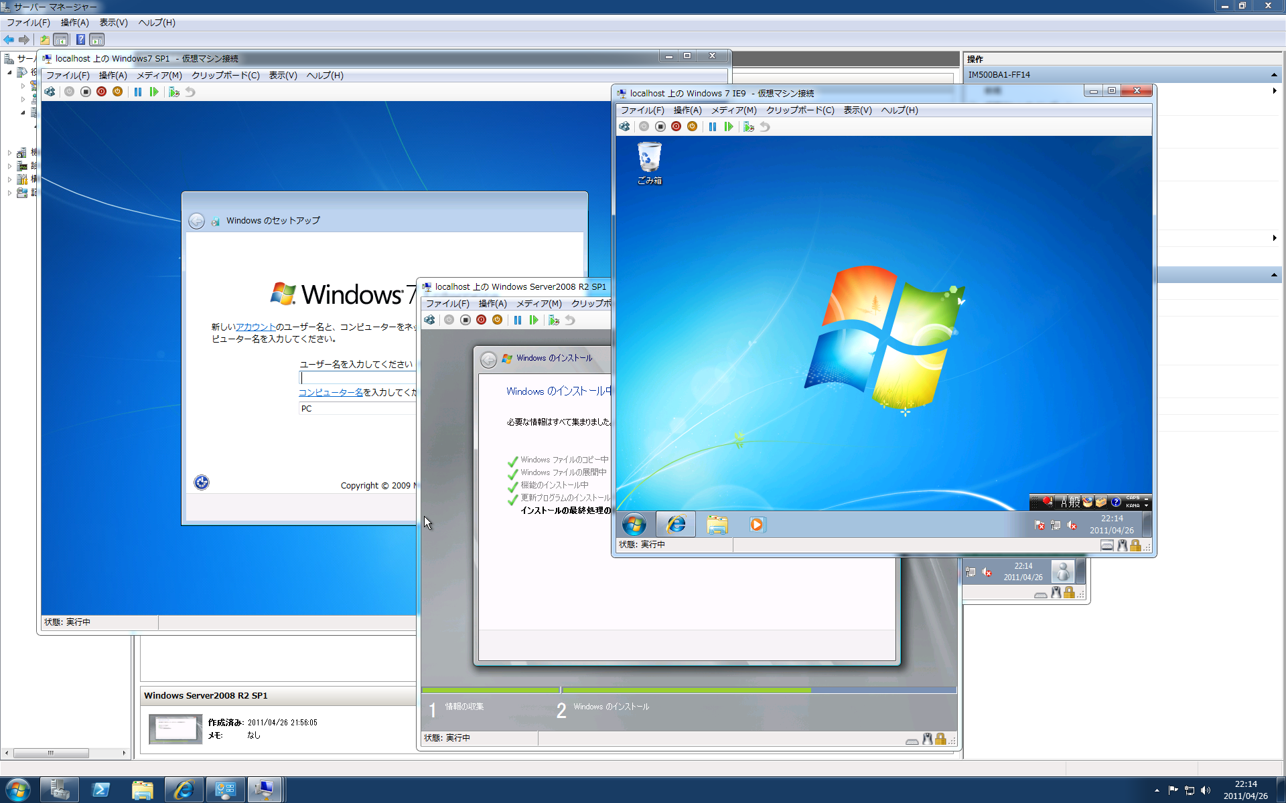The image size is (1286, 803).
Task: Expand first collapsed node in Server Manager tree
Action: point(23,86)
